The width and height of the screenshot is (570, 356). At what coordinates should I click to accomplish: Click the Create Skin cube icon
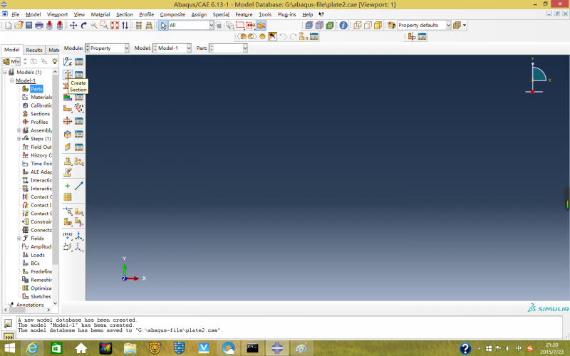click(68, 134)
